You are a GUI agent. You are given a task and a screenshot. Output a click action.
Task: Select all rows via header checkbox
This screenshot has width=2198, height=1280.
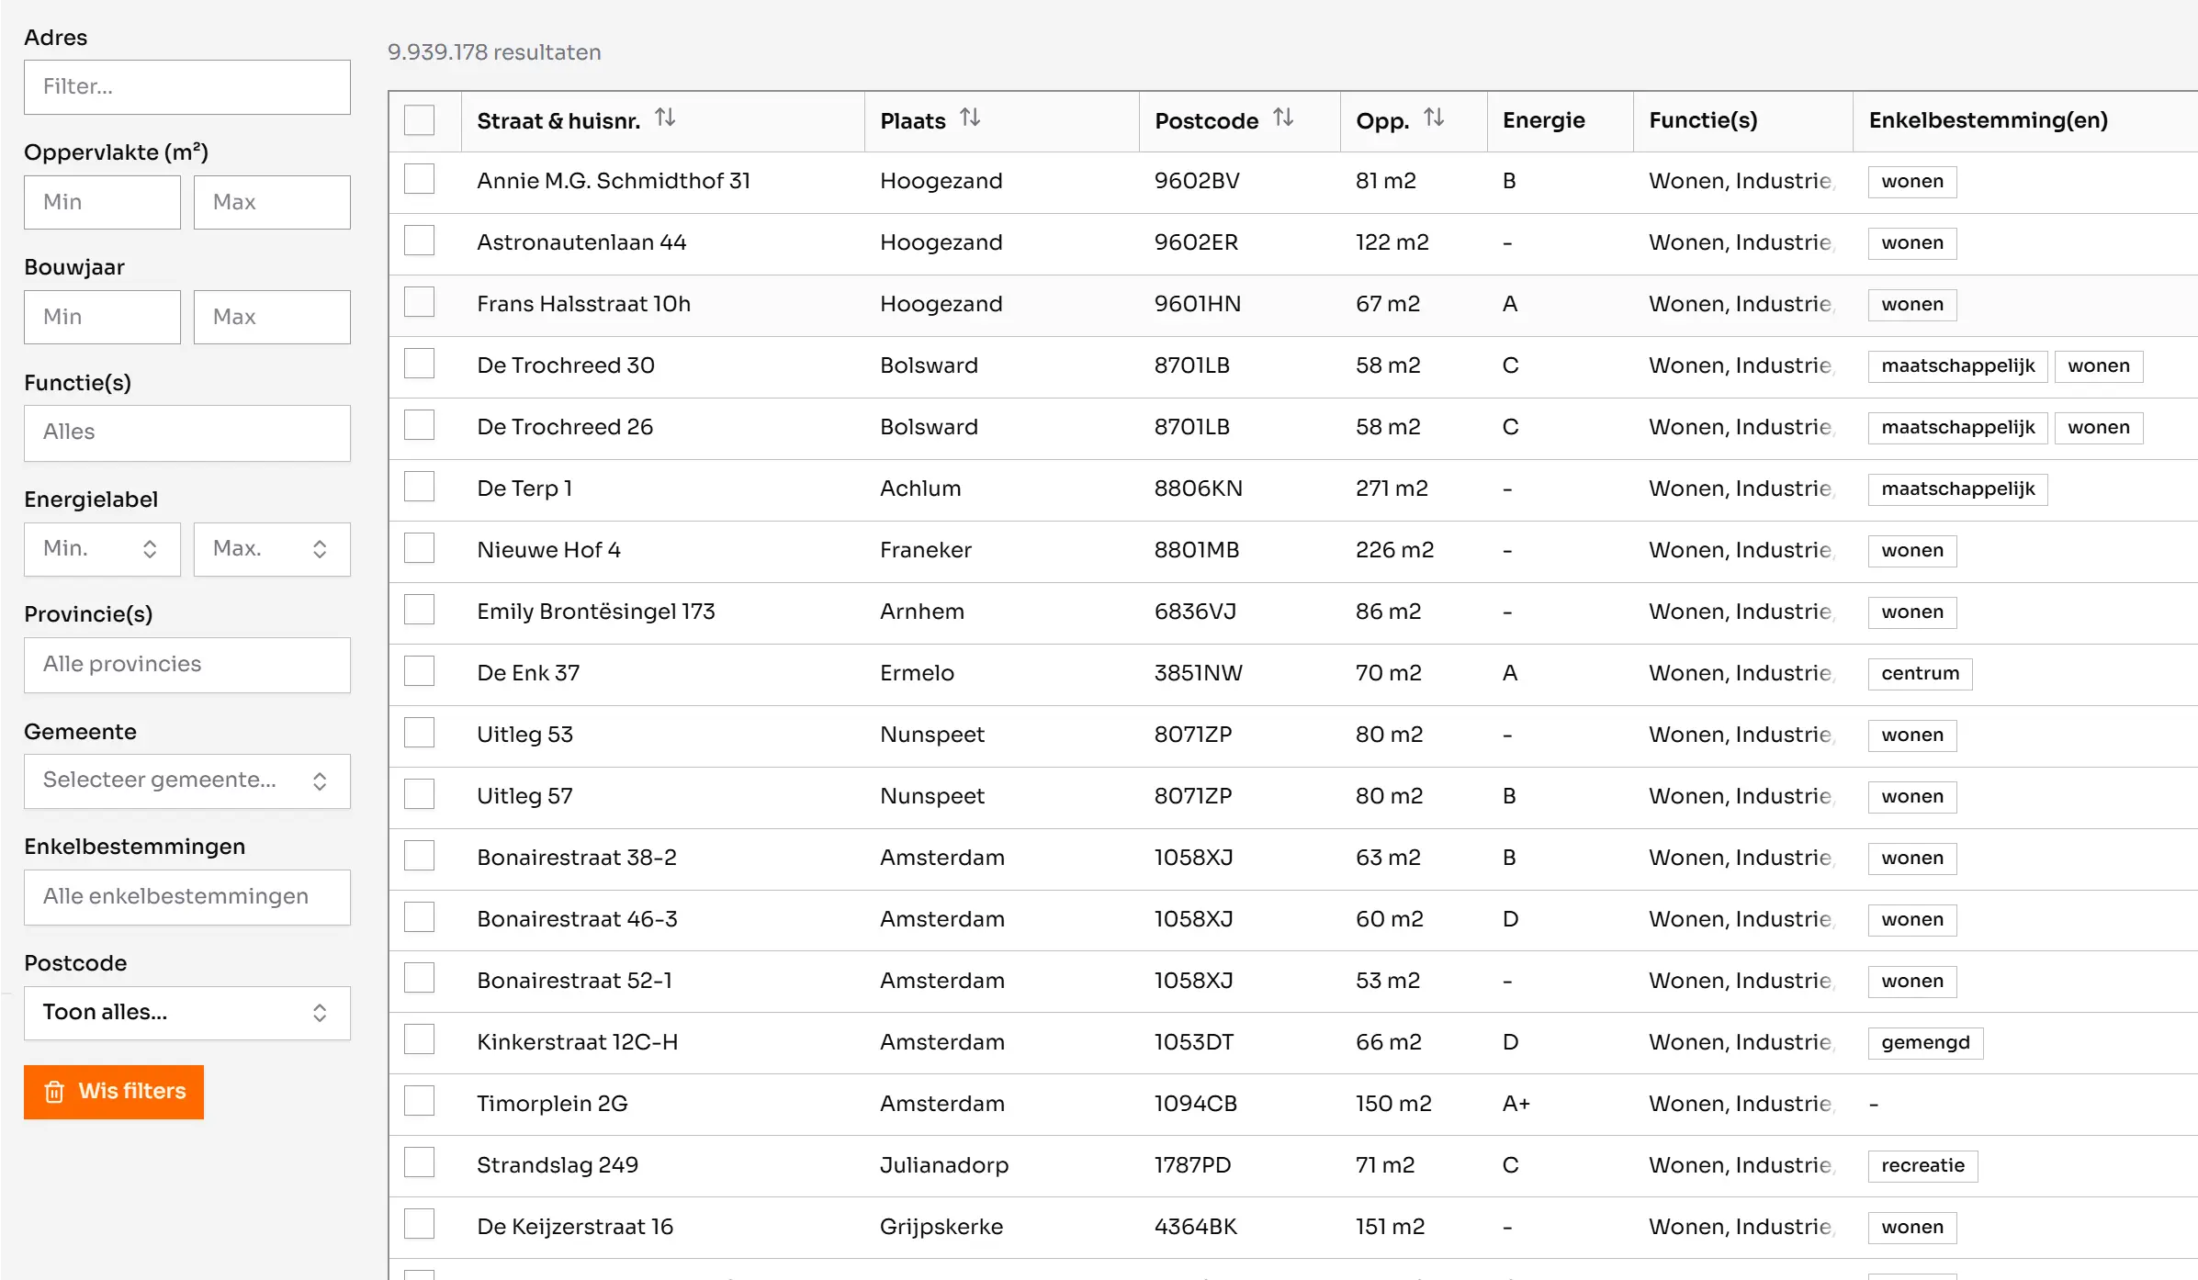coord(420,119)
